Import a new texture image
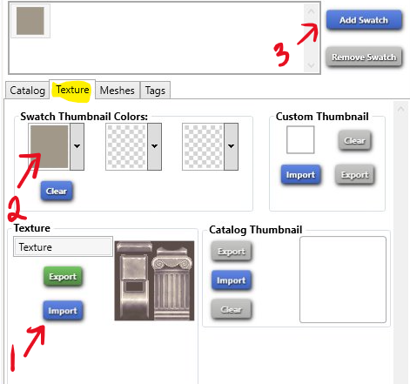This screenshot has width=410, height=384. [x=63, y=311]
